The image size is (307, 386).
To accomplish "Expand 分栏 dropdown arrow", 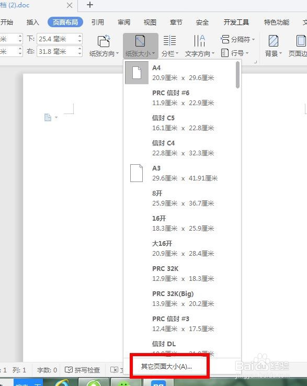I will [177, 53].
